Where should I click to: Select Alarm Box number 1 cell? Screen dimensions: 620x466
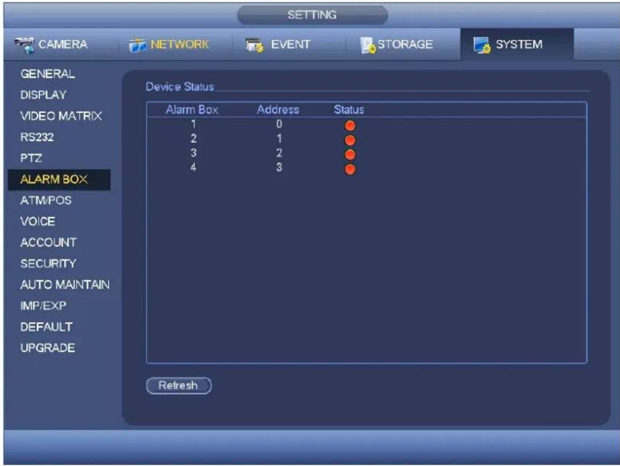(193, 124)
